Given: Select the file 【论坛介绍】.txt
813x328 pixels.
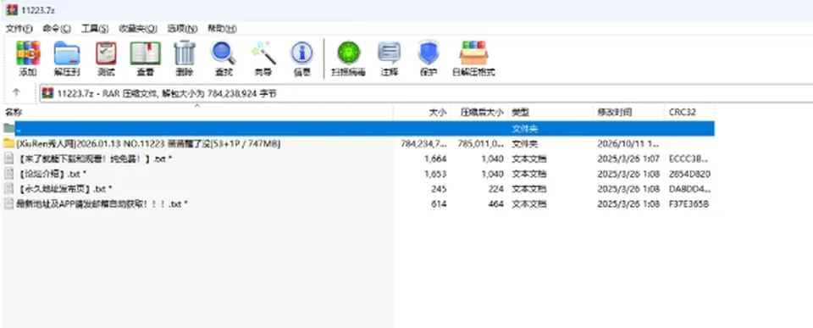Looking at the screenshot, I should tap(52, 174).
